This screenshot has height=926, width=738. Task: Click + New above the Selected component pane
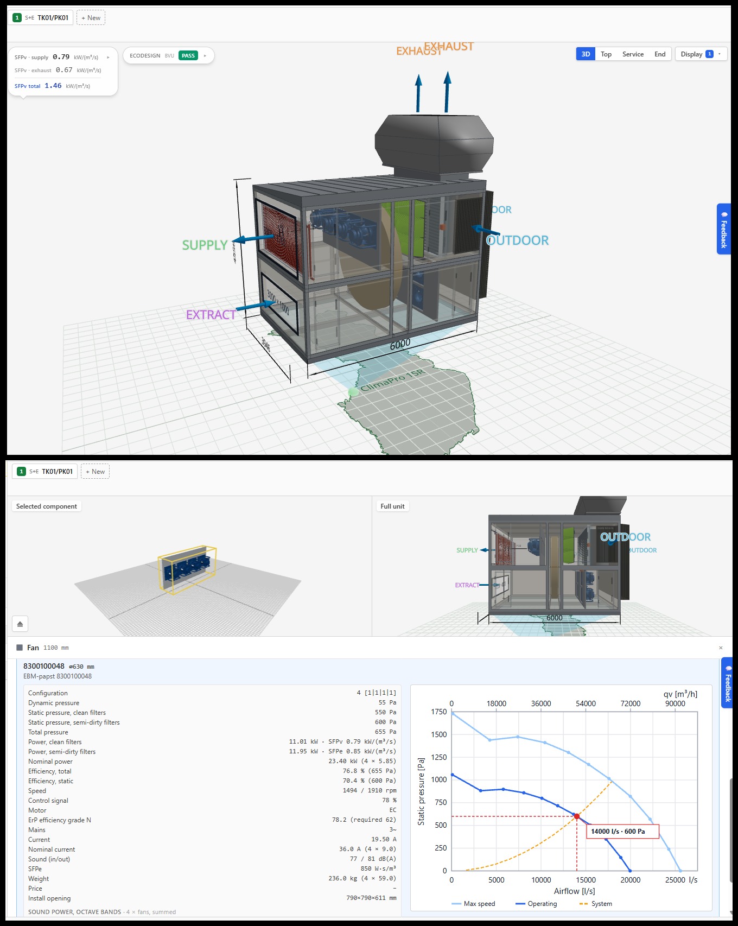pyautogui.click(x=95, y=472)
